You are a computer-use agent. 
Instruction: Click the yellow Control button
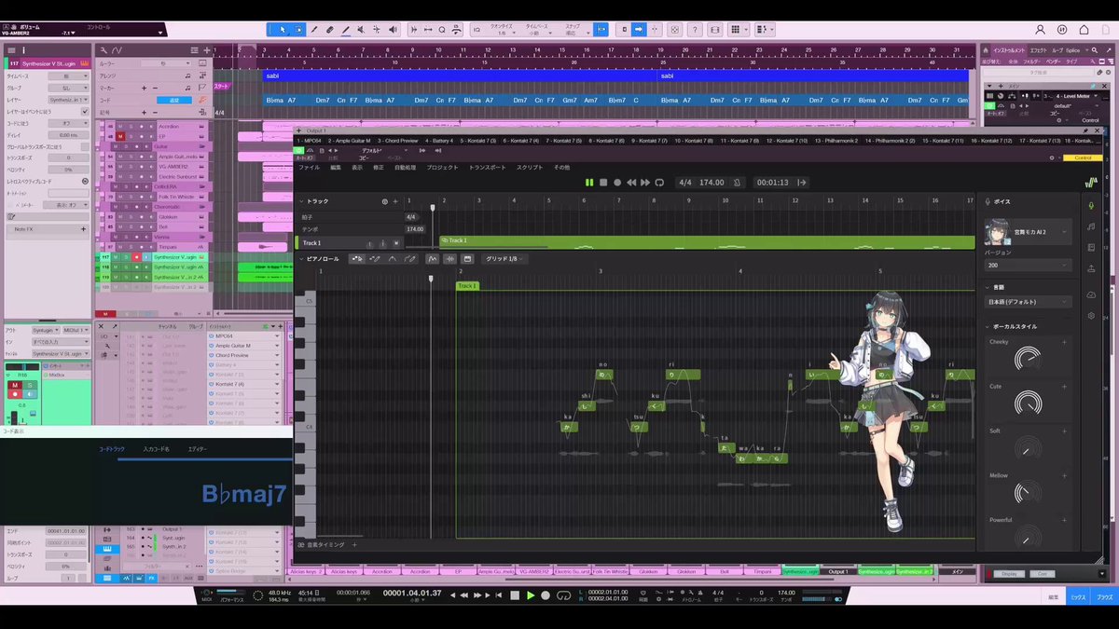(1083, 157)
